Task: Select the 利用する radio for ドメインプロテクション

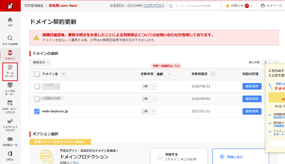Action: click(x=160, y=157)
